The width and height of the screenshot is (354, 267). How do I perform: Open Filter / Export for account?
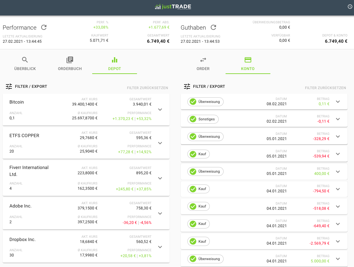[x=204, y=86]
